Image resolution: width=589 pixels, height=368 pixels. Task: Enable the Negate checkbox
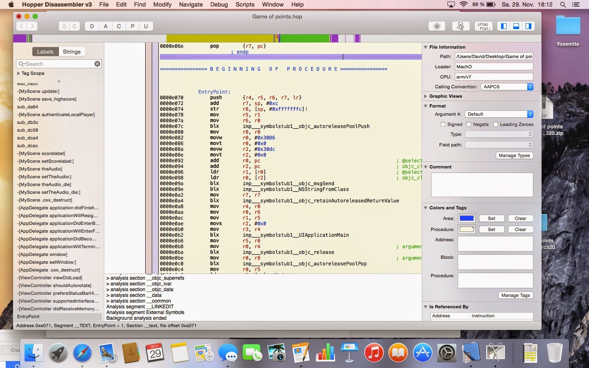pyautogui.click(x=469, y=124)
